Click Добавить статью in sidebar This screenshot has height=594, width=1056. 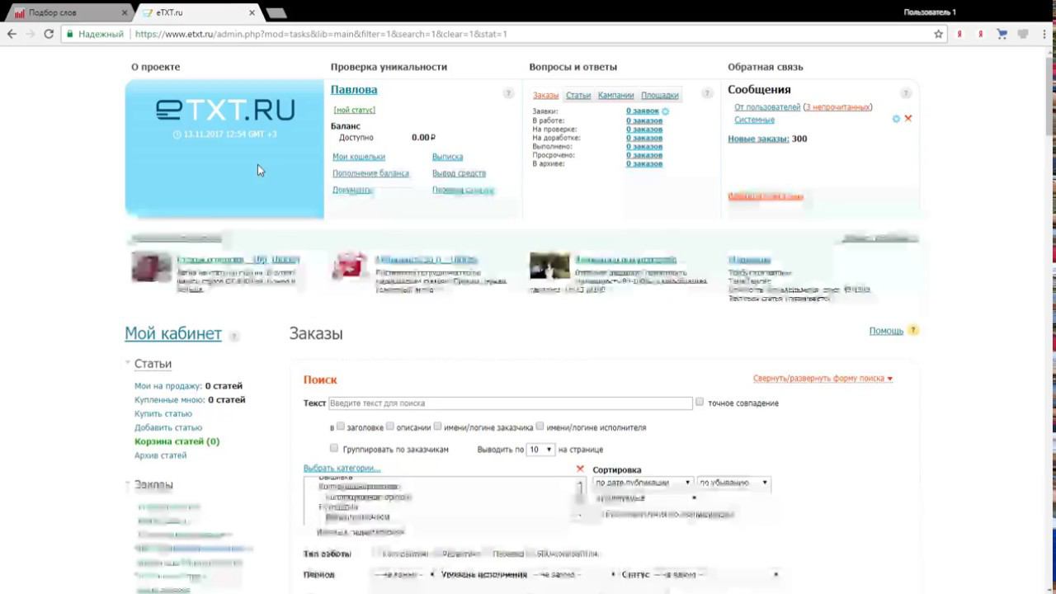168,427
